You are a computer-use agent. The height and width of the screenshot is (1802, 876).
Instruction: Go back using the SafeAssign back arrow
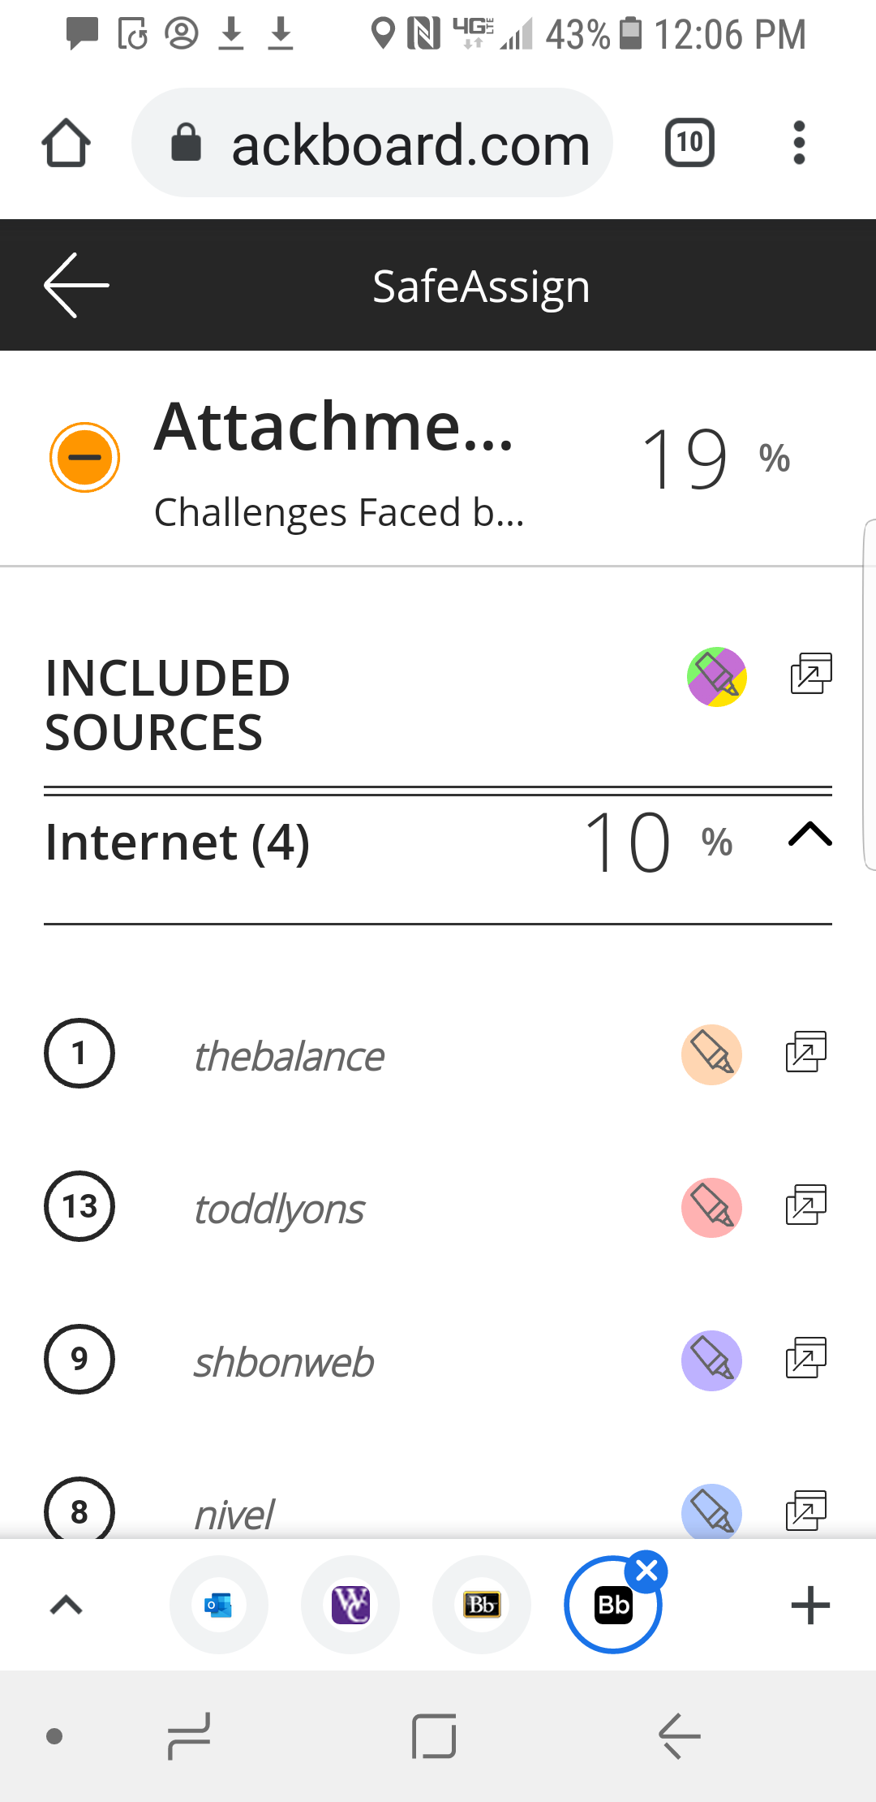(76, 285)
